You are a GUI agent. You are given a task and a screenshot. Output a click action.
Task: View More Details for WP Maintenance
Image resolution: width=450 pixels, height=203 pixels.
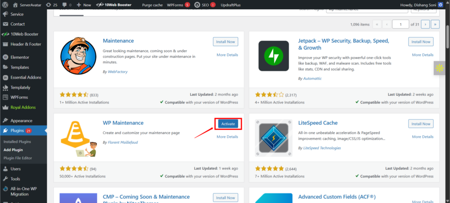[x=227, y=137]
